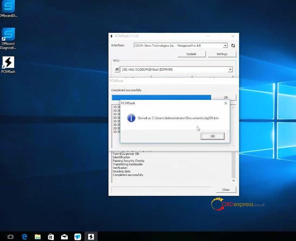Click the Close button in PCMflash
This screenshot has height=241, width=296.
click(226, 190)
